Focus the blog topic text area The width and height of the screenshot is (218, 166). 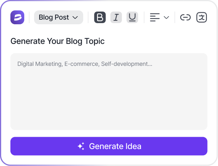click(109, 92)
